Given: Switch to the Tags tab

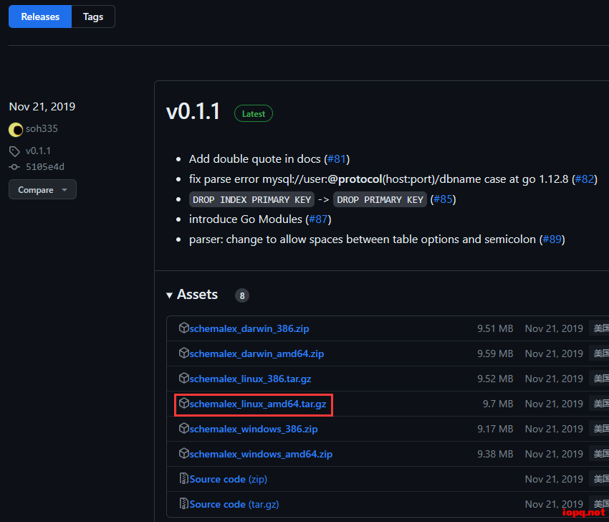Looking at the screenshot, I should click(93, 16).
